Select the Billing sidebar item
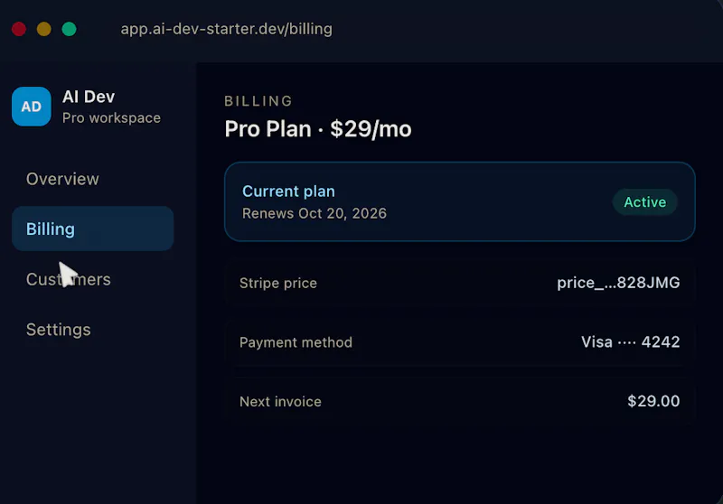 pyautogui.click(x=93, y=229)
